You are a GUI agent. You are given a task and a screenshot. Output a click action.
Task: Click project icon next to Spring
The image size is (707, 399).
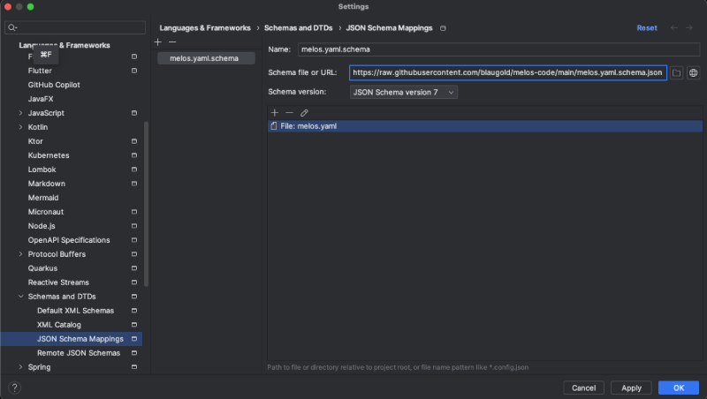134,367
